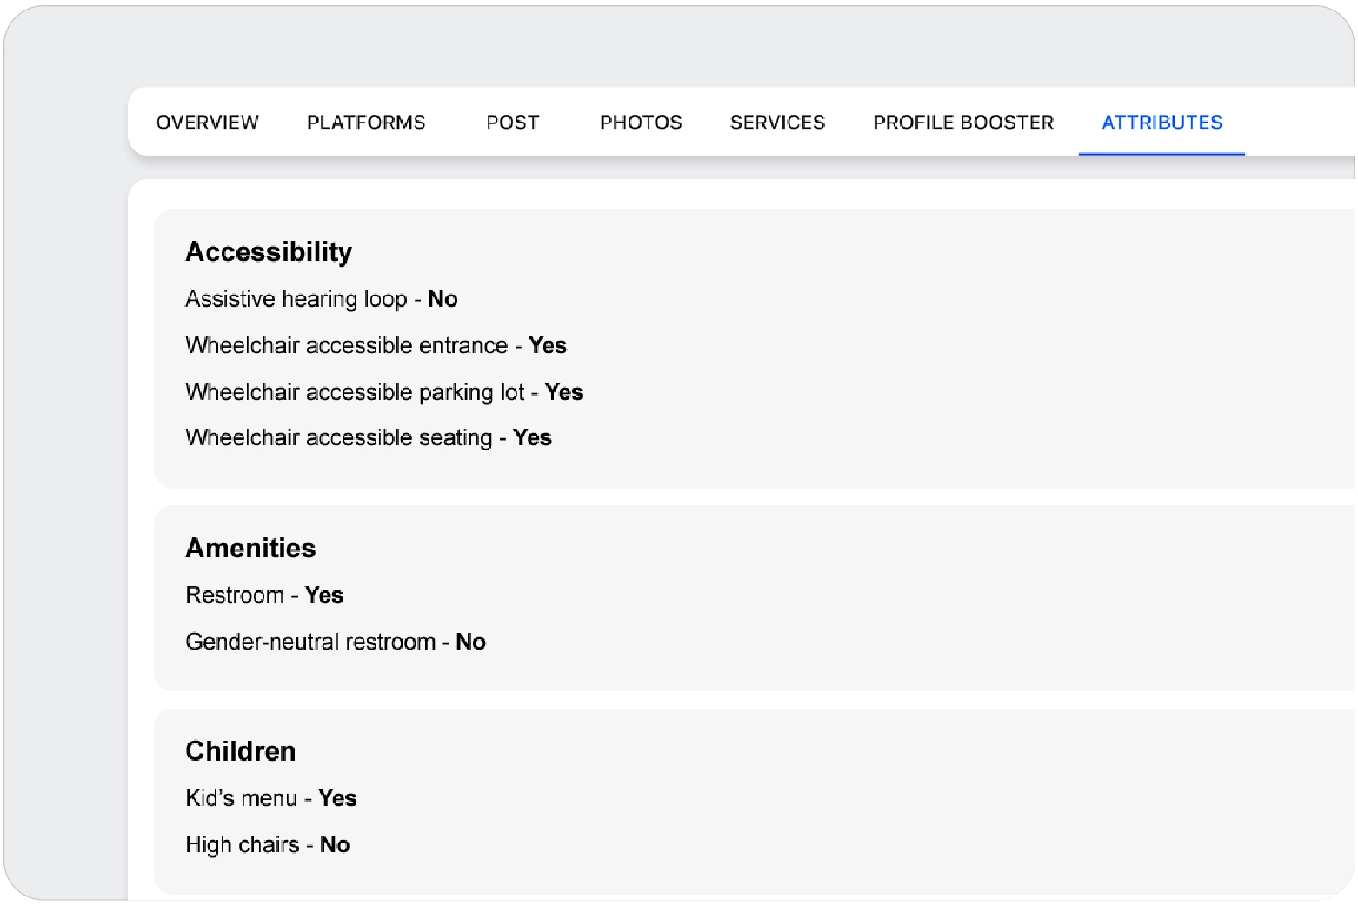Select the Gender-neutral restroom attribute
The image size is (1358, 906).
pos(310,643)
